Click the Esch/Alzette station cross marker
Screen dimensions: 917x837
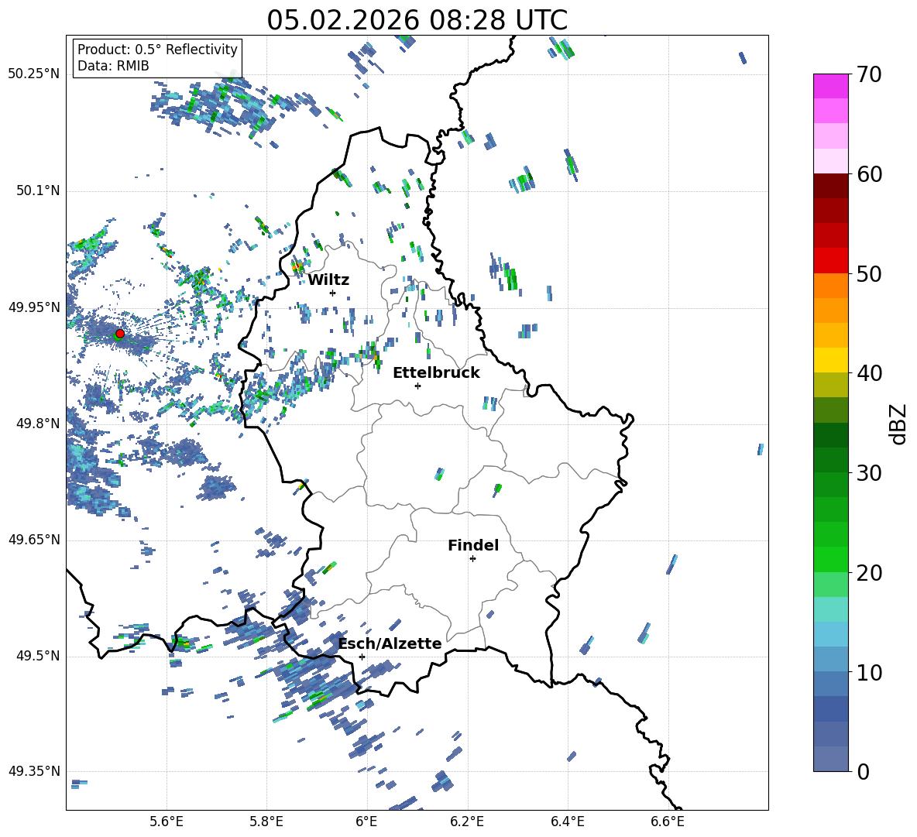(362, 657)
